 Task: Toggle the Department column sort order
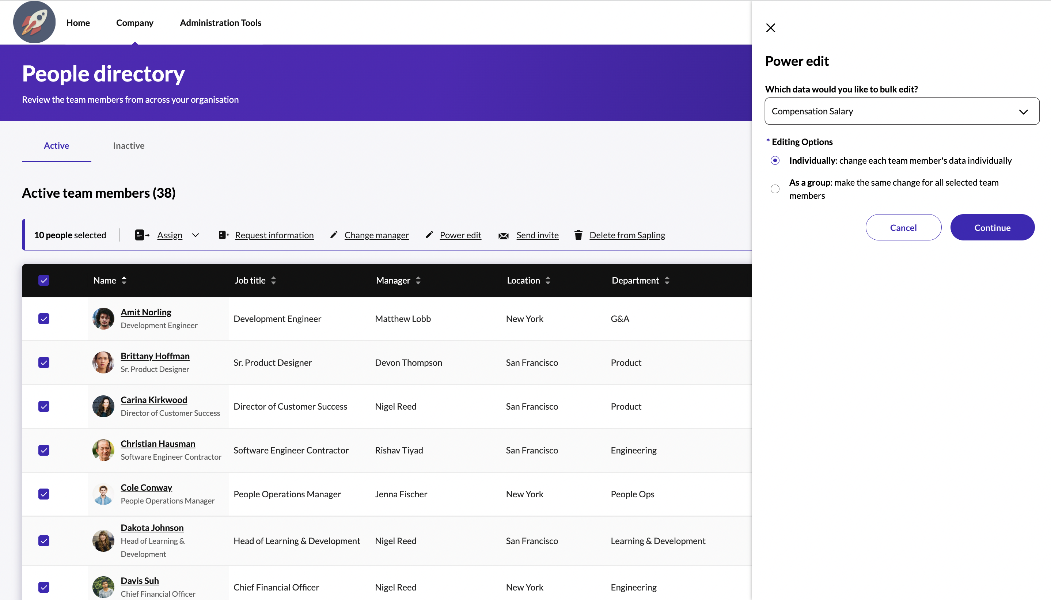[x=667, y=280]
